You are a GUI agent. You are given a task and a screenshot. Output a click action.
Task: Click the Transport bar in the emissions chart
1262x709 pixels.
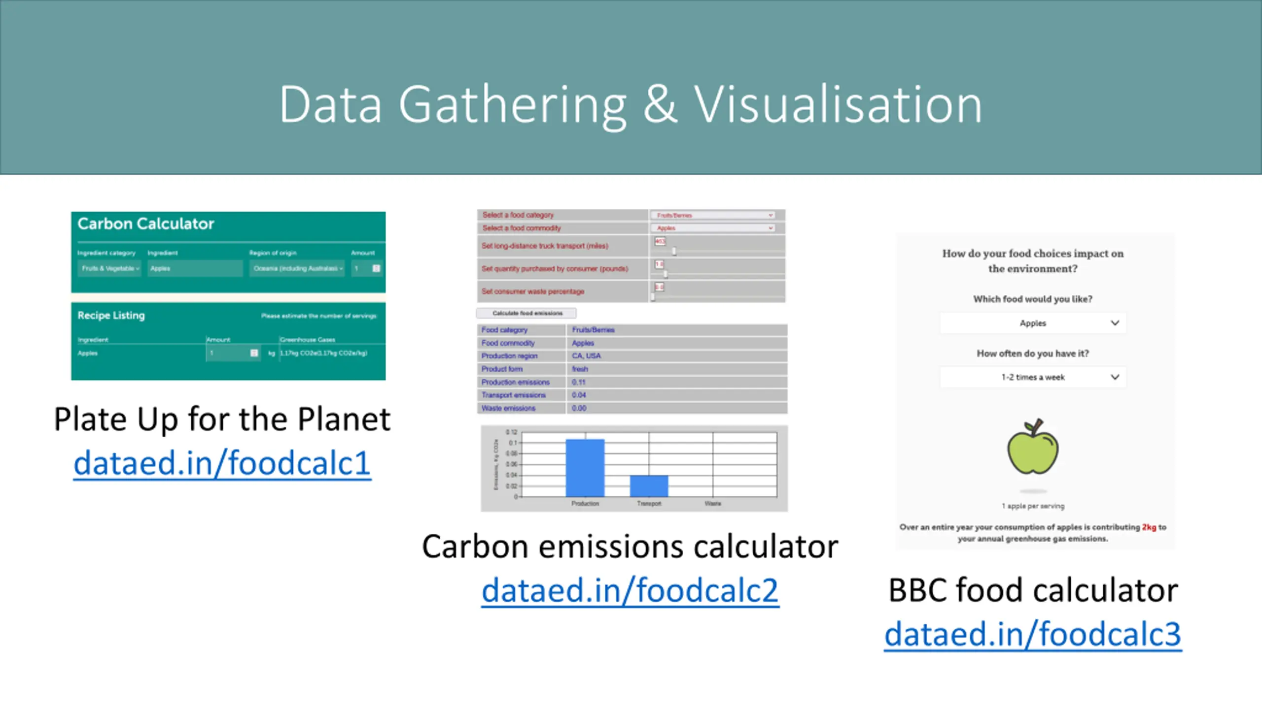click(x=649, y=486)
